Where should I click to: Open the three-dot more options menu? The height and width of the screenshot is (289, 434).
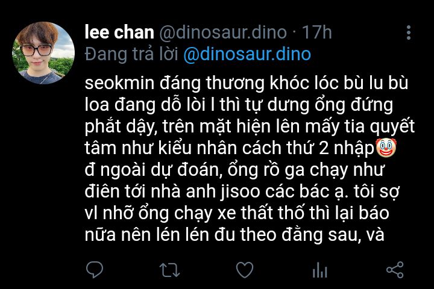pyautogui.click(x=409, y=33)
